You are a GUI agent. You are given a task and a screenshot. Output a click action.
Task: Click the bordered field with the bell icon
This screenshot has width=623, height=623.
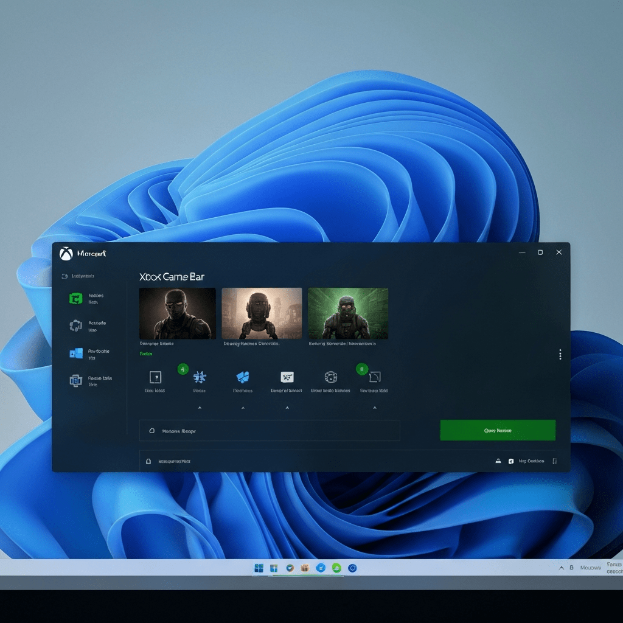coord(270,431)
